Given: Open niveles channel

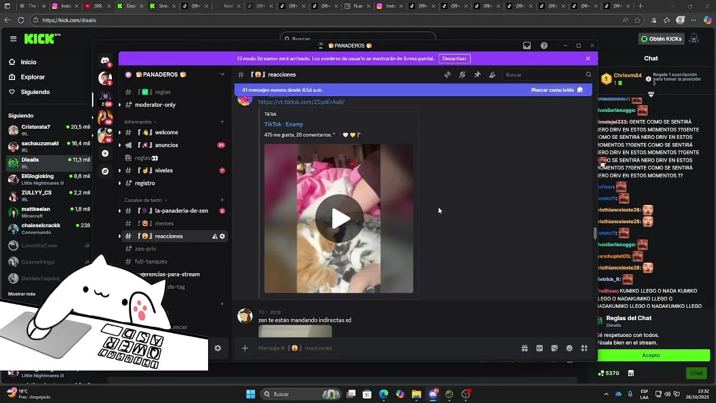Looking at the screenshot, I should click(x=174, y=170).
